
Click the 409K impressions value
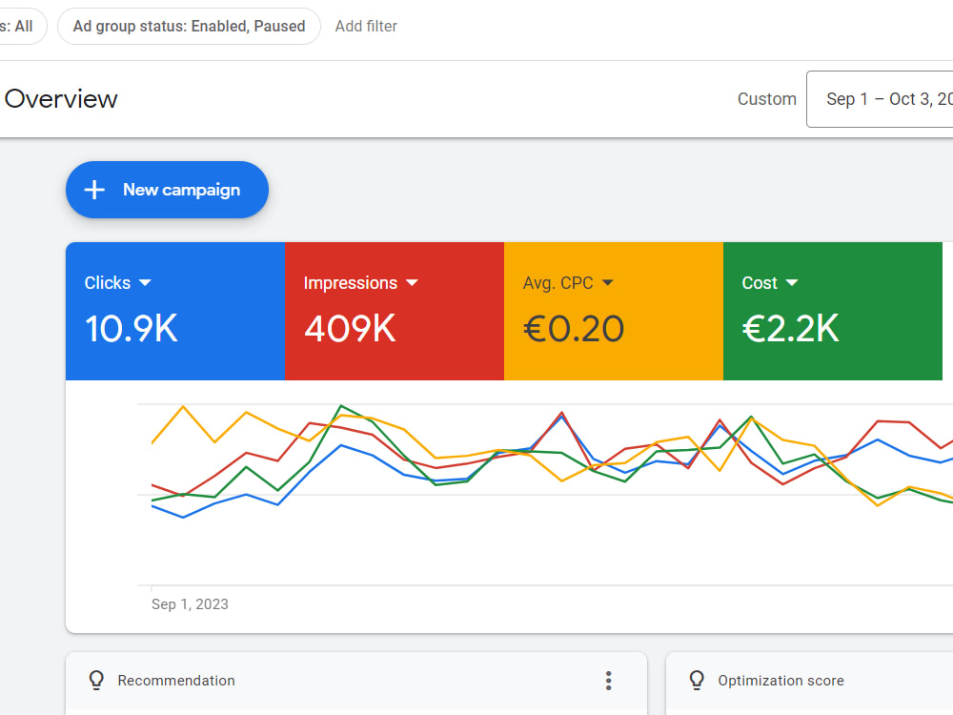click(350, 328)
